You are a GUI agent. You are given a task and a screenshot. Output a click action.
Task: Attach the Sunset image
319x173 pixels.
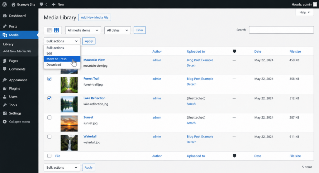click(x=191, y=123)
